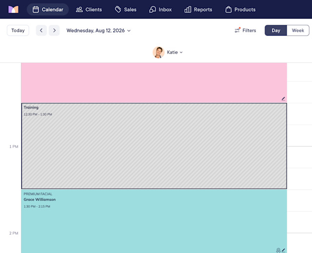This screenshot has height=253, width=312.
Task: Open the Sales tab
Action: tap(126, 9)
